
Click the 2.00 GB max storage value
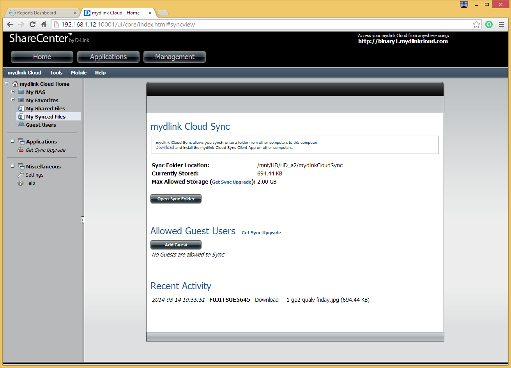(x=267, y=182)
